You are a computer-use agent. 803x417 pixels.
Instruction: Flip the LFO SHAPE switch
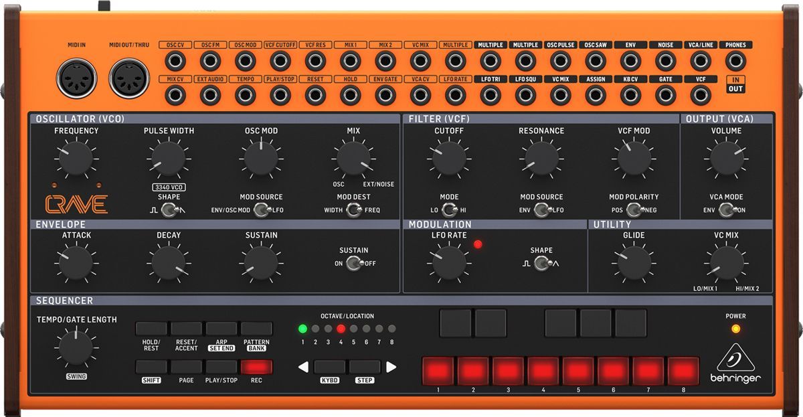[541, 264]
